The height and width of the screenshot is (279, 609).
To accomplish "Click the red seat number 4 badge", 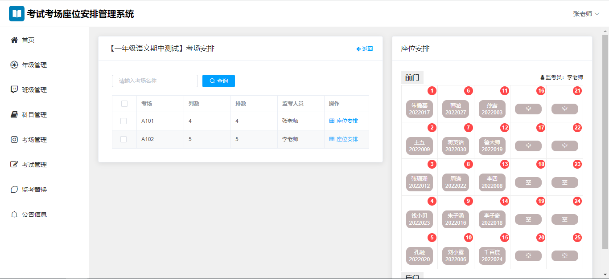I will tap(432, 201).
